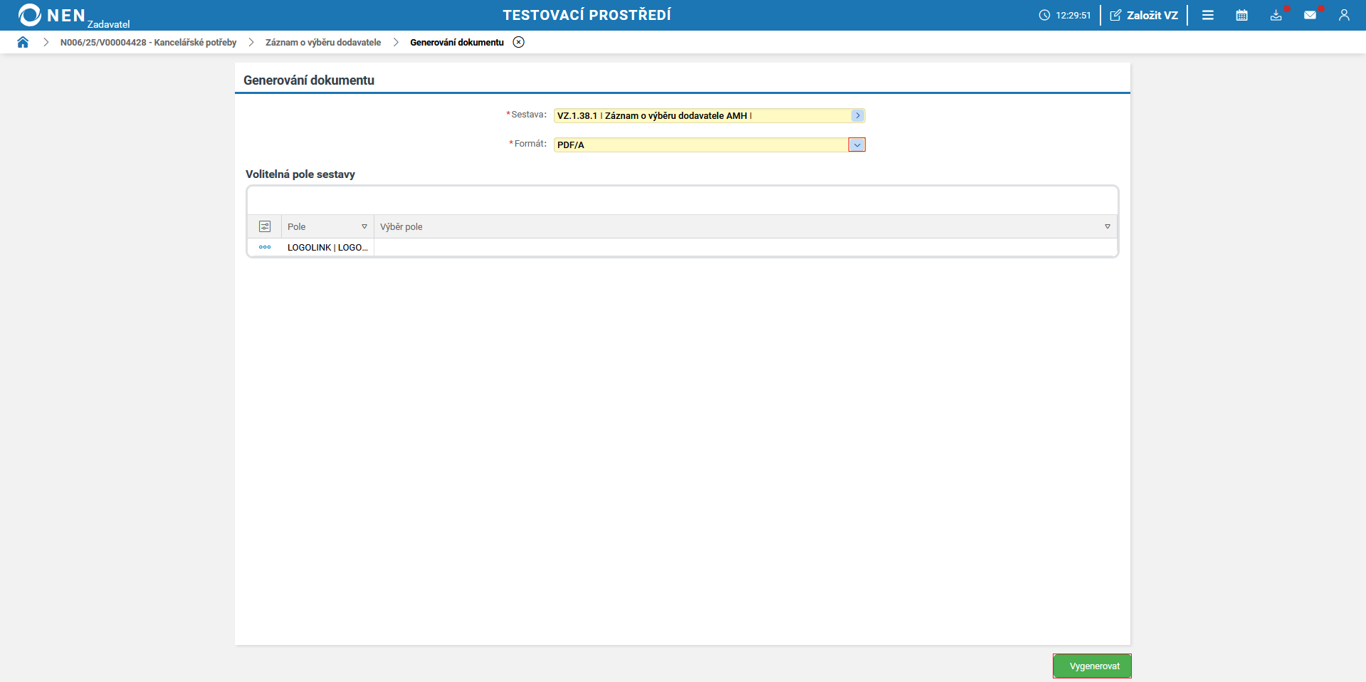Open the hamburger menu icon
The image size is (1366, 682).
[x=1208, y=15]
